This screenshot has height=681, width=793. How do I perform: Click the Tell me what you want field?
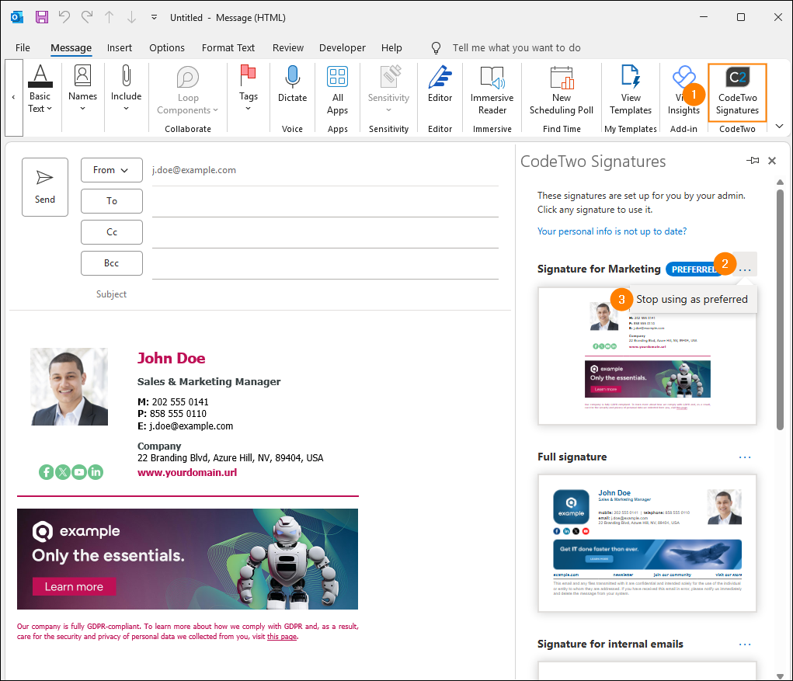point(516,47)
